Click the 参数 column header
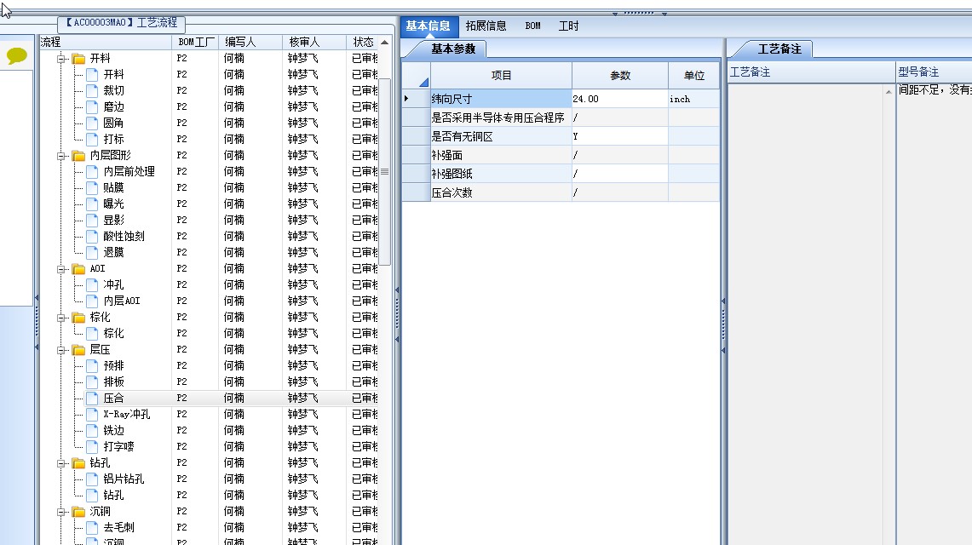The height and width of the screenshot is (545, 972). (x=620, y=76)
